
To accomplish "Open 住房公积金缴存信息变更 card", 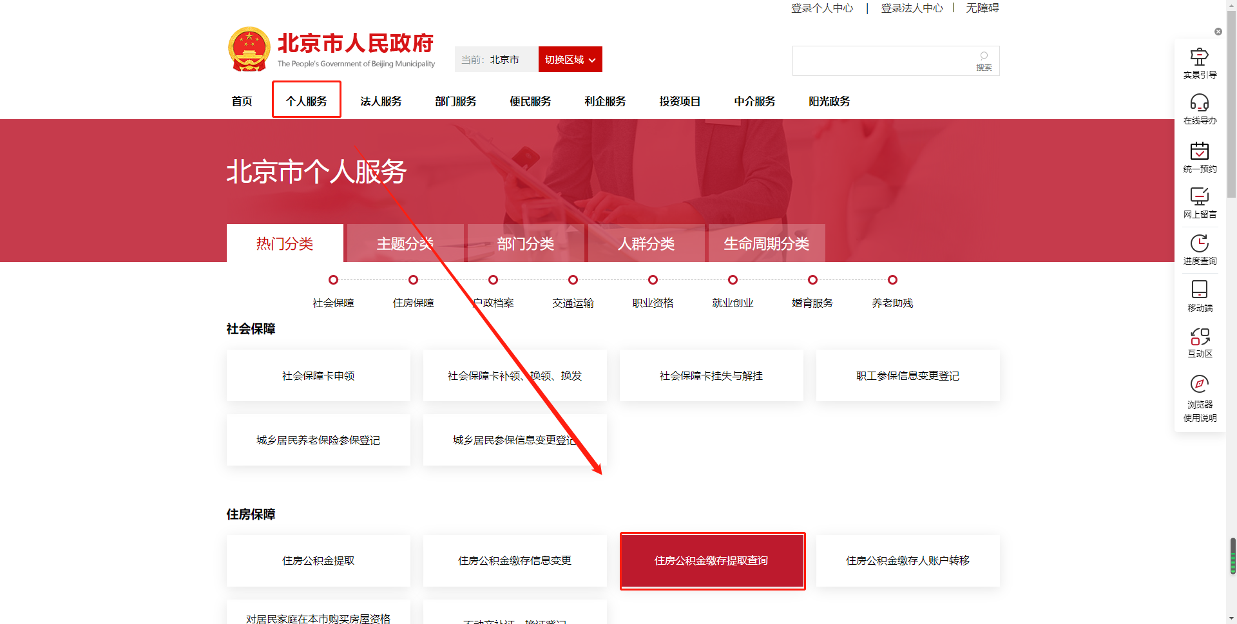I will [515, 561].
